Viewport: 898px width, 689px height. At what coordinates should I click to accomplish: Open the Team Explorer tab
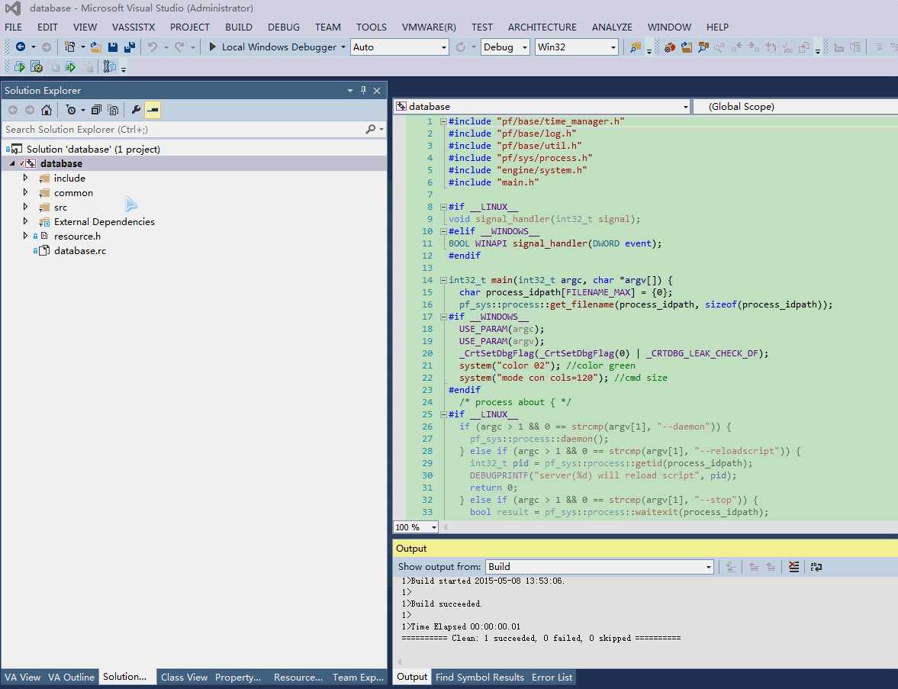358,678
